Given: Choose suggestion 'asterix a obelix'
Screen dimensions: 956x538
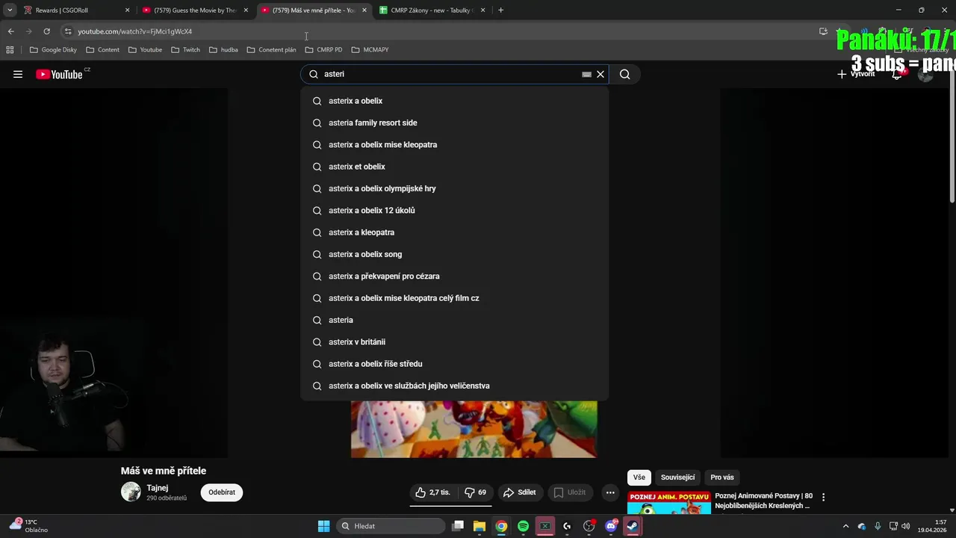Looking at the screenshot, I should tap(454, 101).
